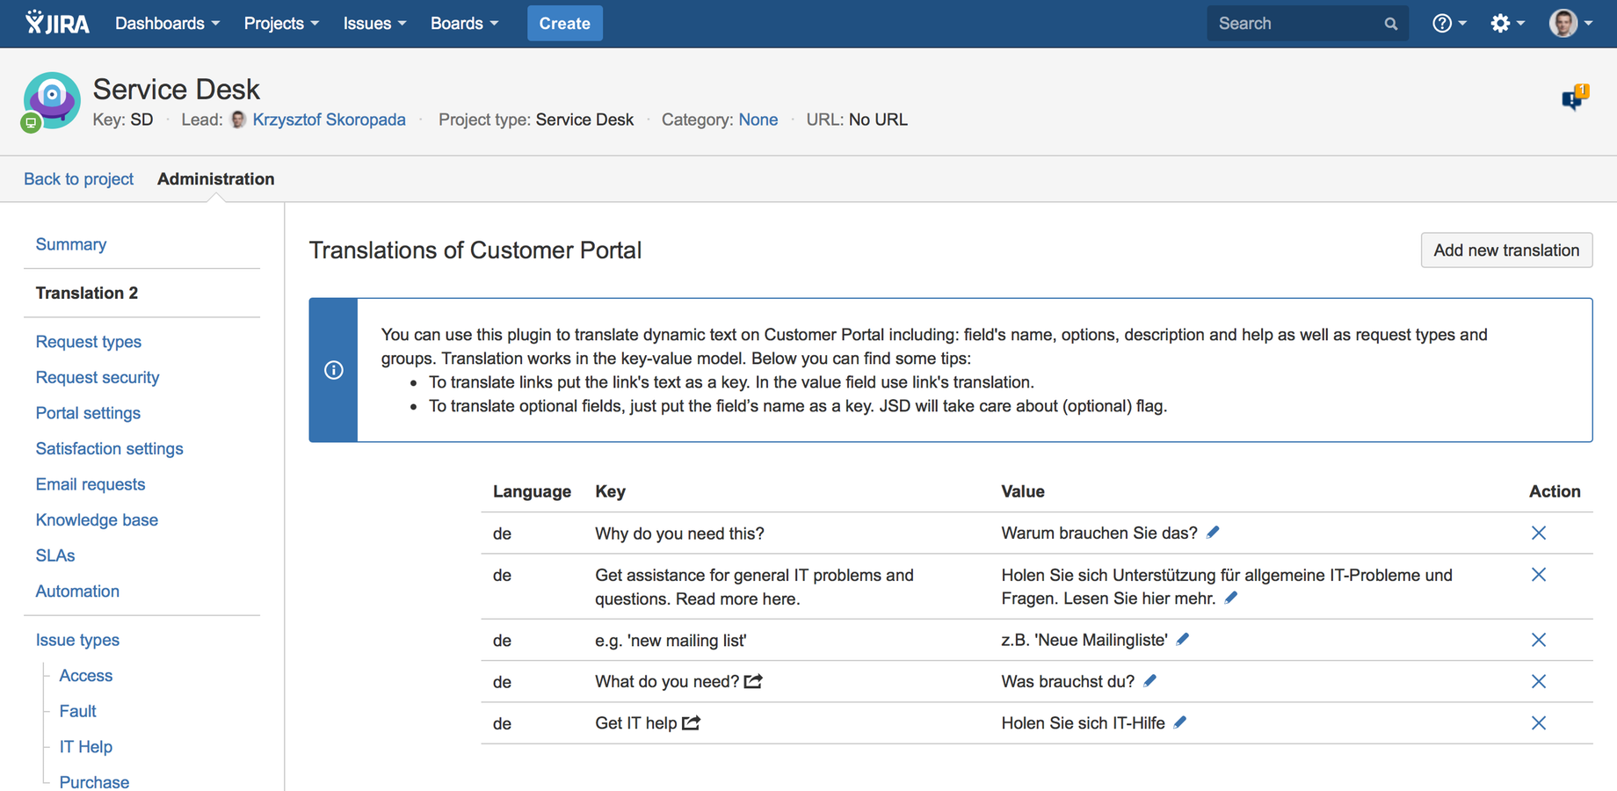Select the IT Help issue type
This screenshot has height=791, width=1617.
(86, 747)
